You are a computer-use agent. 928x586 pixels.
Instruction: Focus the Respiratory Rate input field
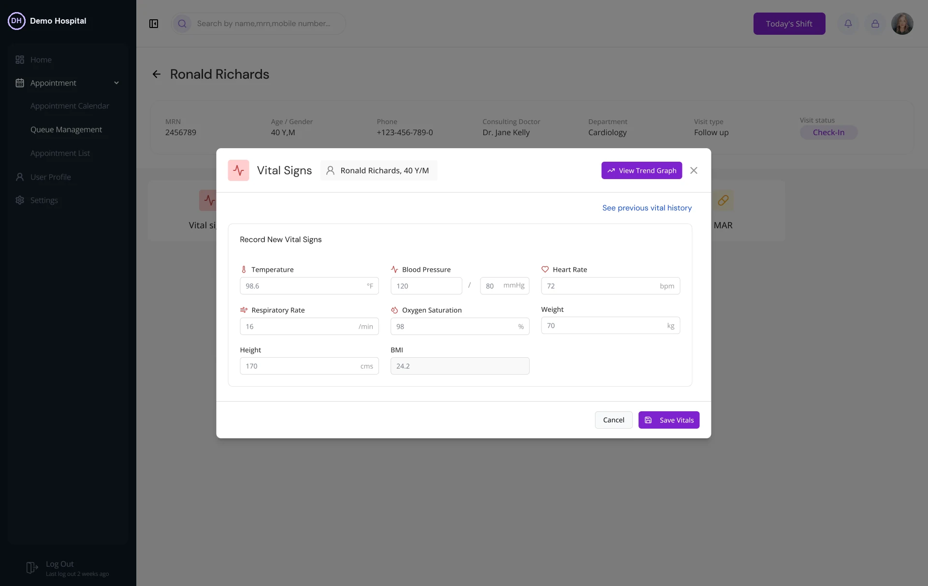(309, 326)
